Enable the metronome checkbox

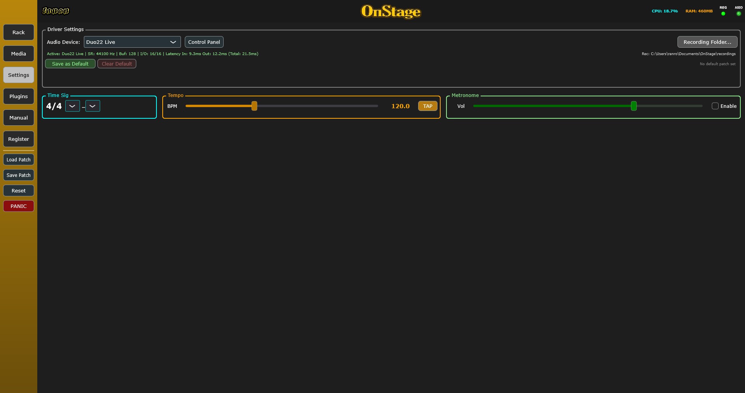715,106
